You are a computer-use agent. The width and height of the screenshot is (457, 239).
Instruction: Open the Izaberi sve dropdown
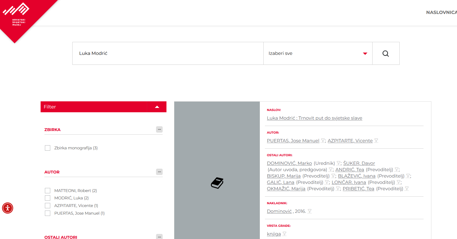[x=318, y=53]
